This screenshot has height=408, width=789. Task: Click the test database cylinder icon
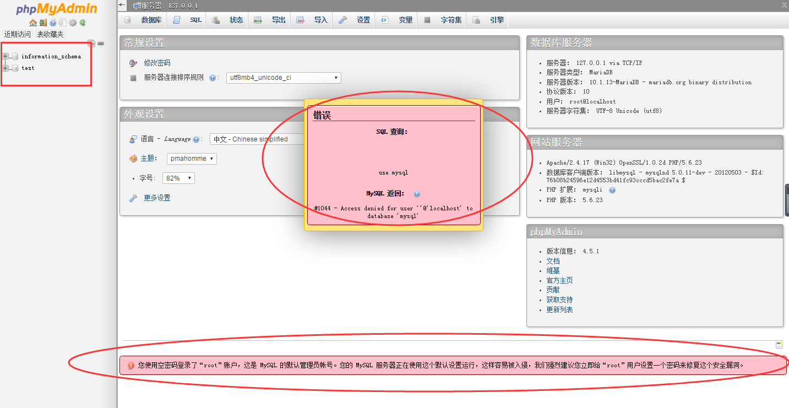pyautogui.click(x=15, y=68)
